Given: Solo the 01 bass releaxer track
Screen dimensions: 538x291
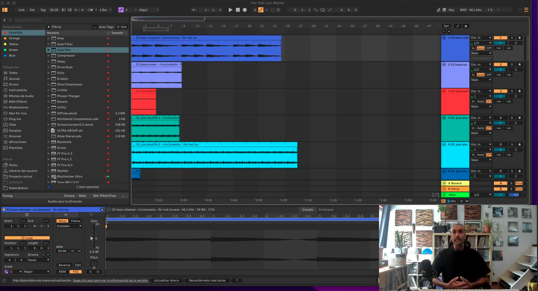Looking at the screenshot, I should 512,38.
